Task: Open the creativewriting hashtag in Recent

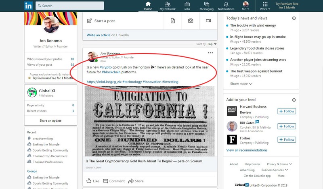Action: click(43, 139)
